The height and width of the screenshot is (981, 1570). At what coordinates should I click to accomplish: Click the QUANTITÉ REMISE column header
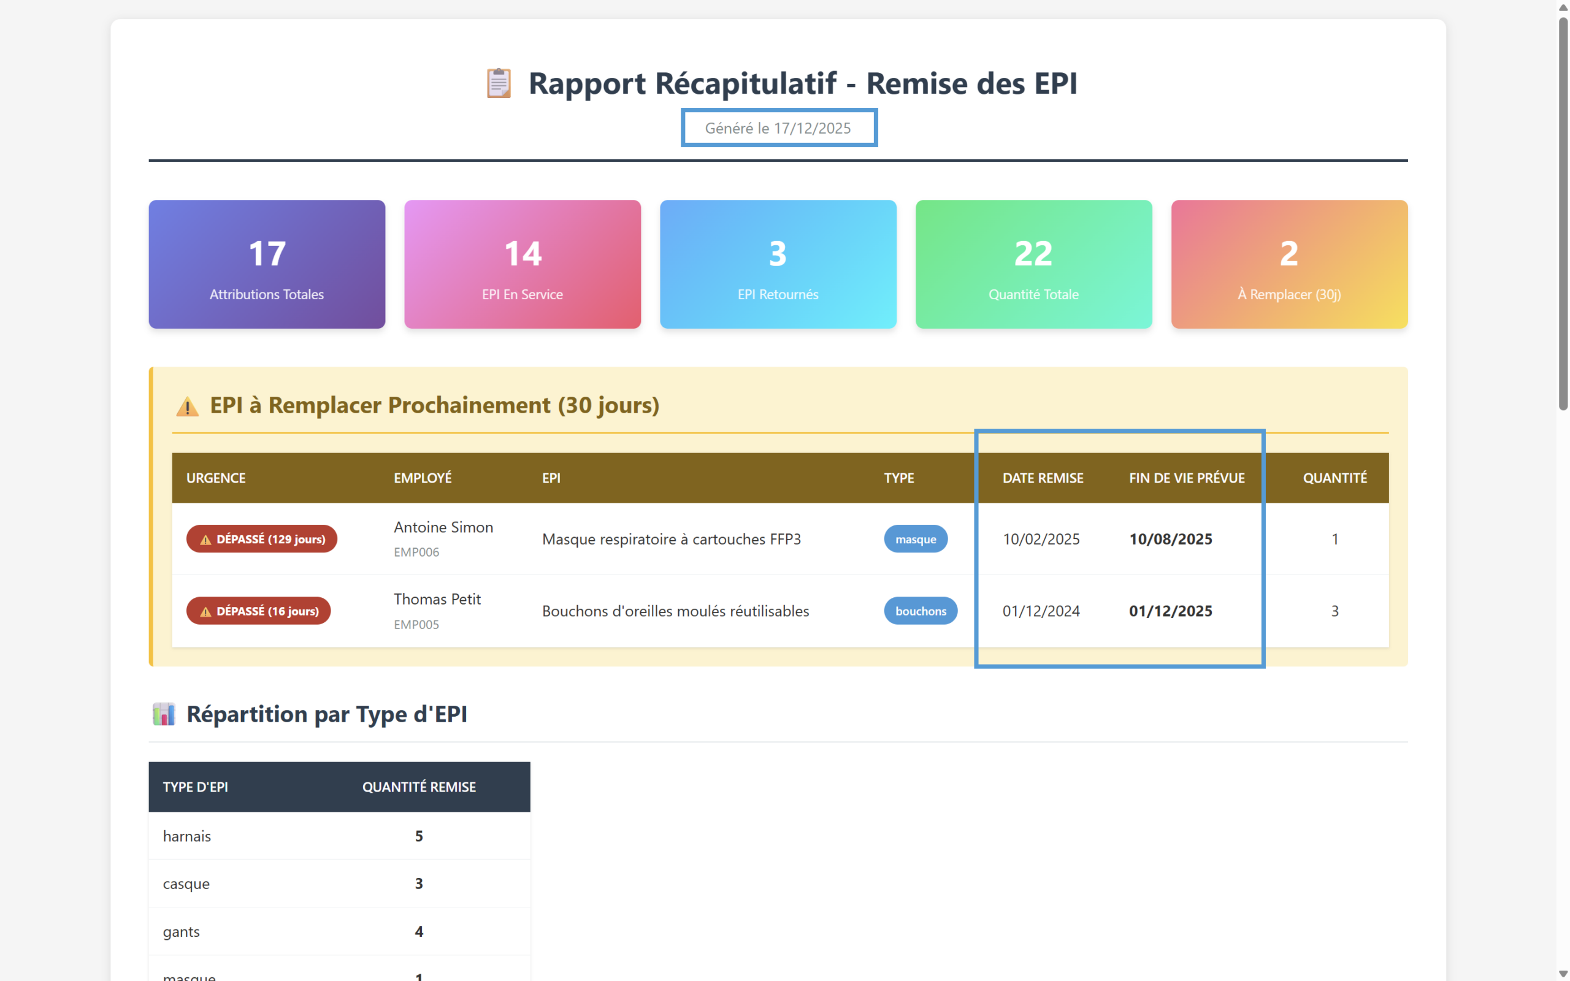point(419,787)
